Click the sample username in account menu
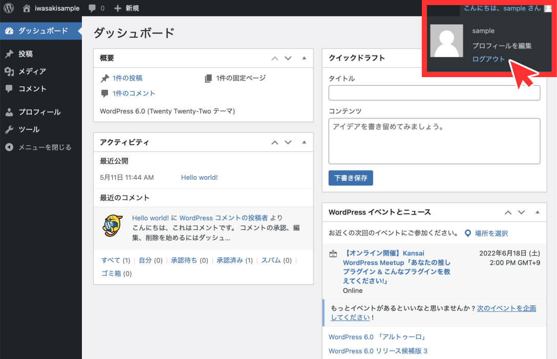Screen dimensions: 557x359 [483, 31]
